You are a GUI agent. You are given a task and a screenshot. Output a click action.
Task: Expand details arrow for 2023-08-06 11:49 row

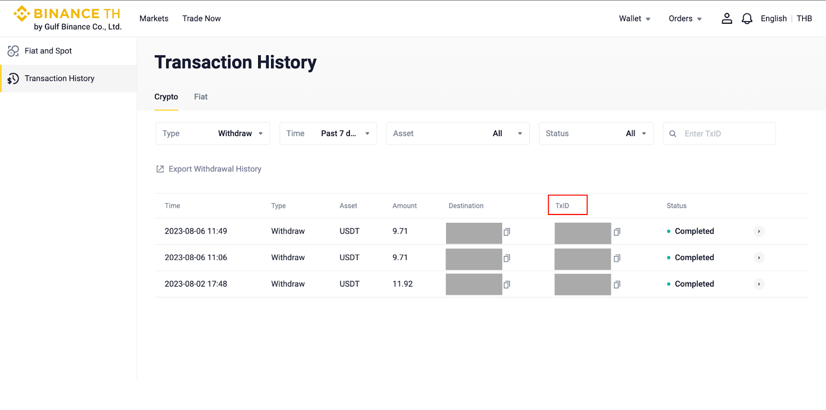pos(759,231)
